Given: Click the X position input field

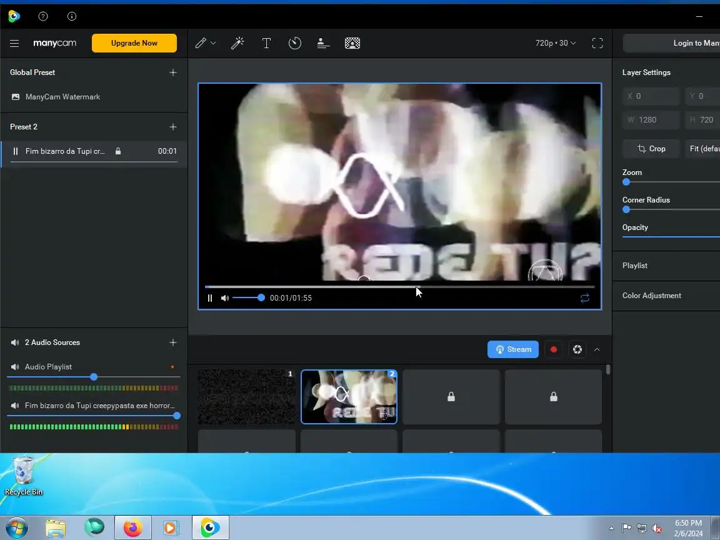Looking at the screenshot, I should pos(651,96).
